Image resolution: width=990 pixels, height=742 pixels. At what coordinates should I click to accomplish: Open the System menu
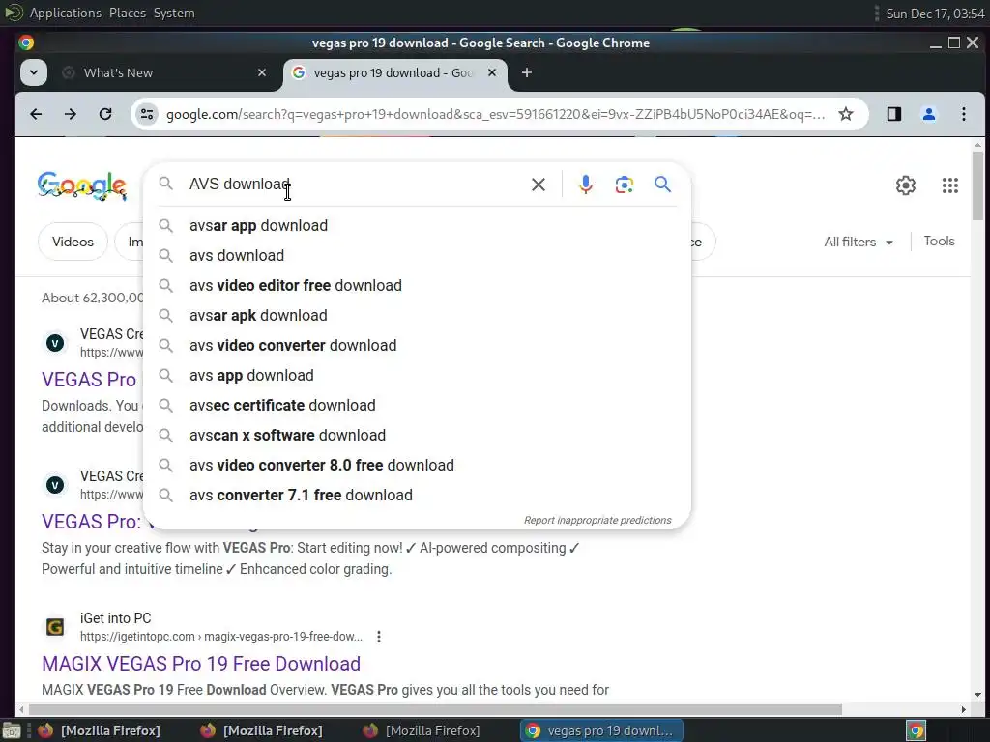tap(174, 13)
